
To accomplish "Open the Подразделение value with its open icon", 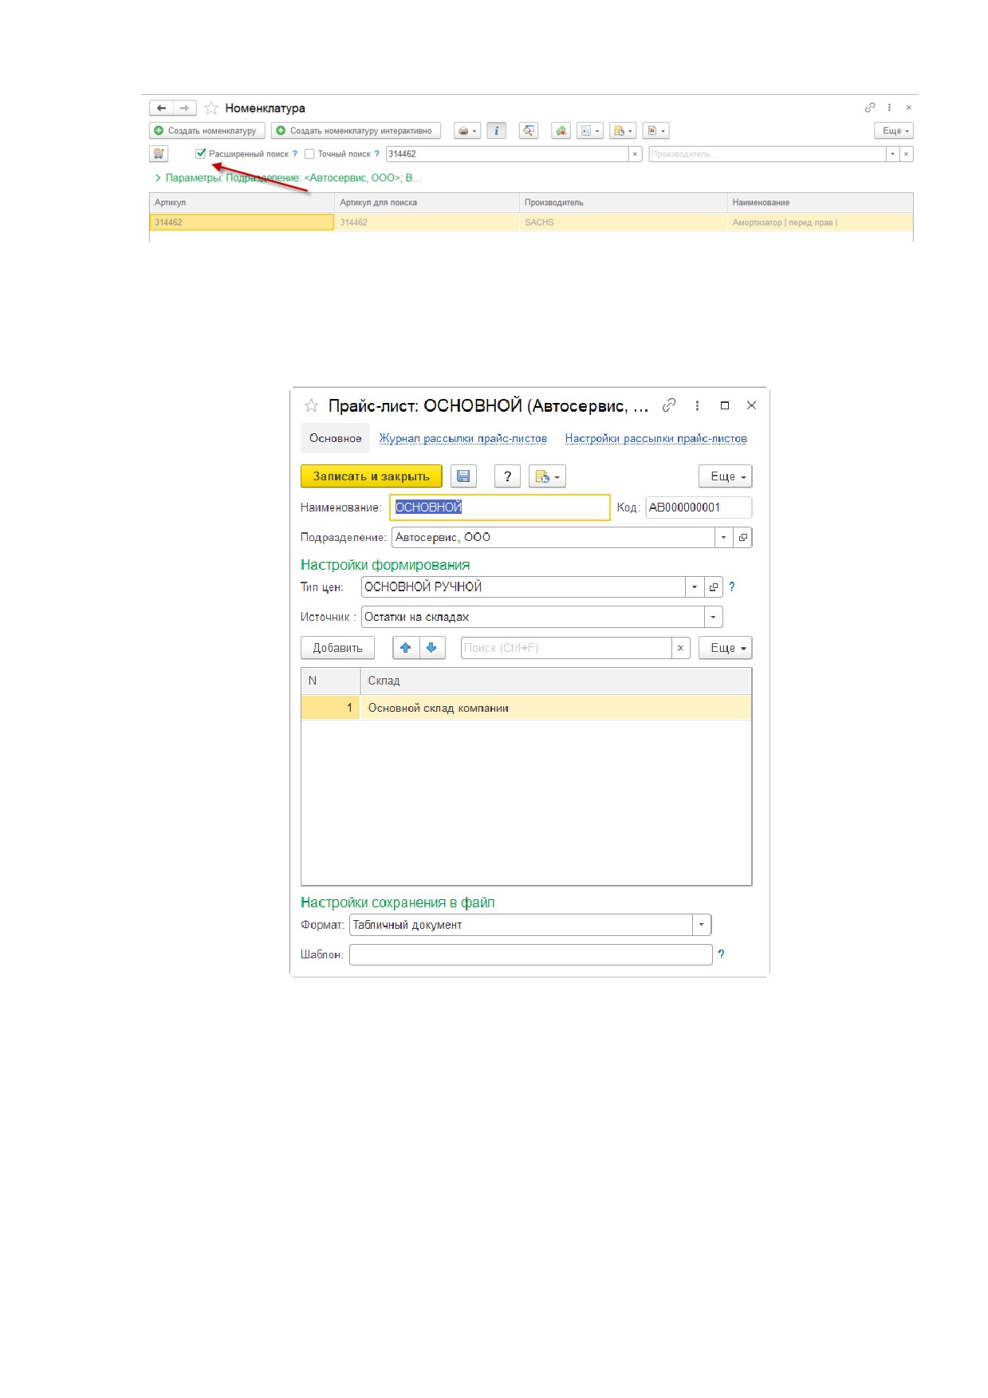I will [743, 538].
